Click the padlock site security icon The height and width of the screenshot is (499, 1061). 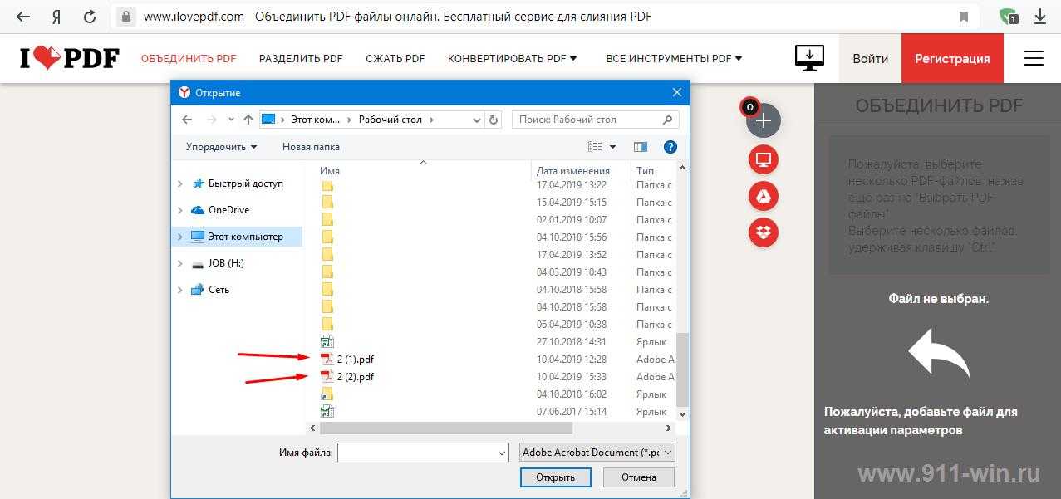(125, 16)
